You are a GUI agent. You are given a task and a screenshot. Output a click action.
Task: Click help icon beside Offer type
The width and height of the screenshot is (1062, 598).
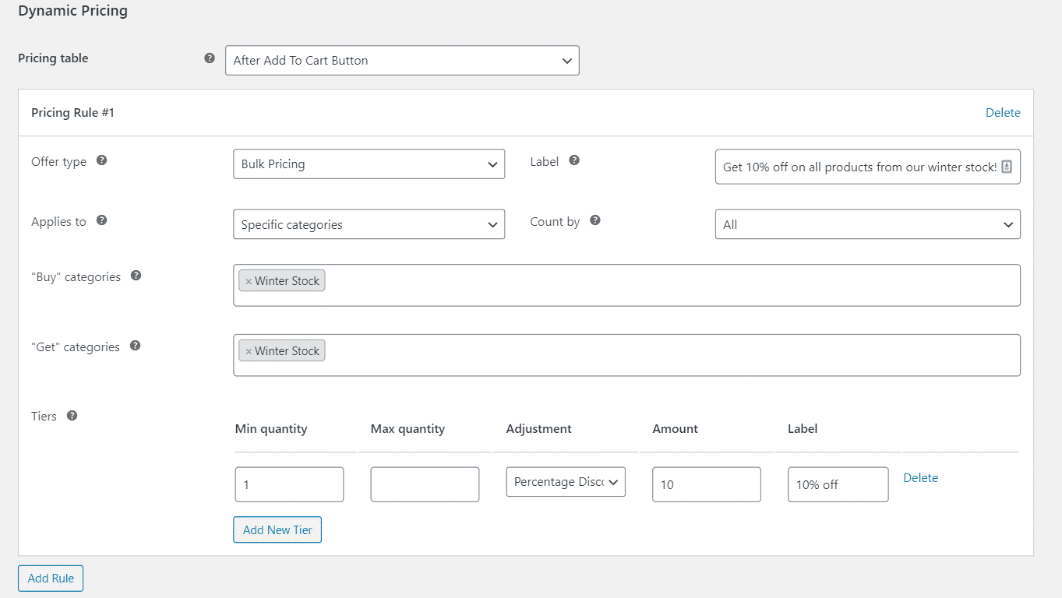[x=101, y=160]
